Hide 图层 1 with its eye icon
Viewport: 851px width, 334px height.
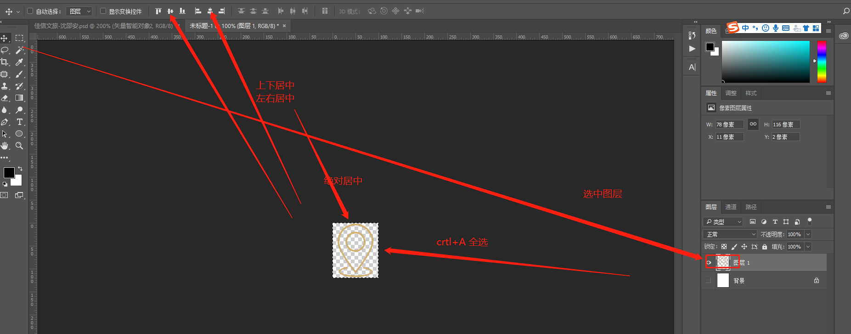point(709,263)
